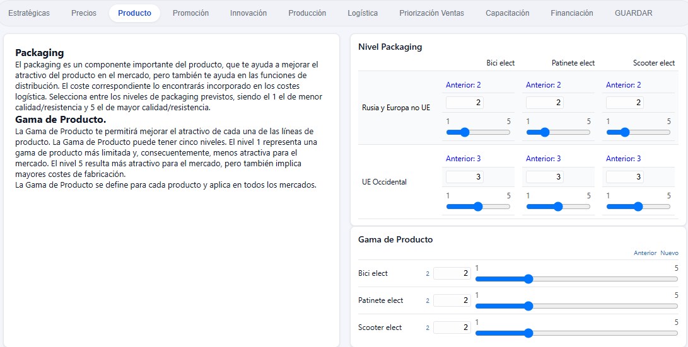
Task: Click the Scooter elect column header
Action: coord(654,63)
